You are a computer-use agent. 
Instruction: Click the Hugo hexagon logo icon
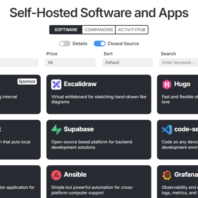point(167,84)
